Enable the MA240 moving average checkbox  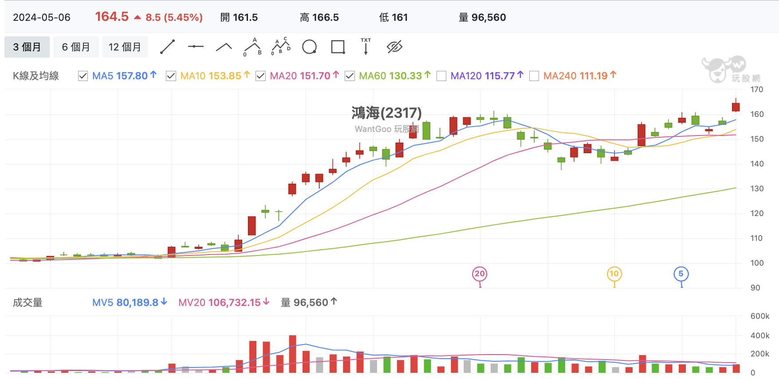[x=534, y=76]
